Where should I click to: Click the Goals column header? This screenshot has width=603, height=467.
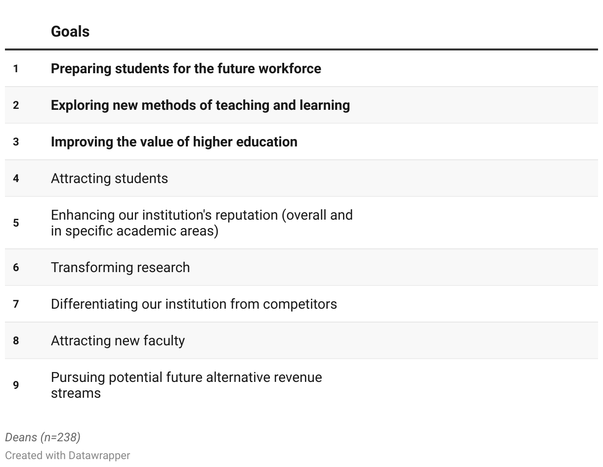coord(70,32)
